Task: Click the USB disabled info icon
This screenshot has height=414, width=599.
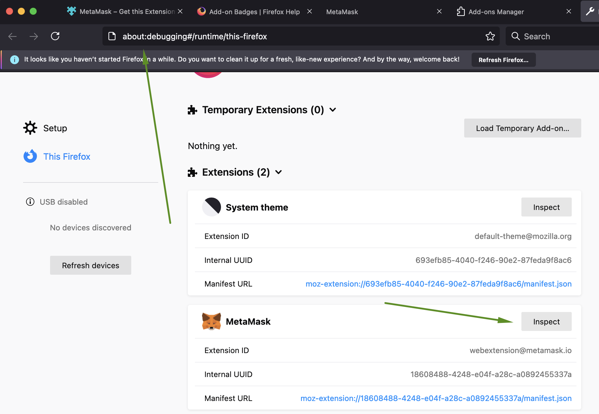Action: pos(30,202)
